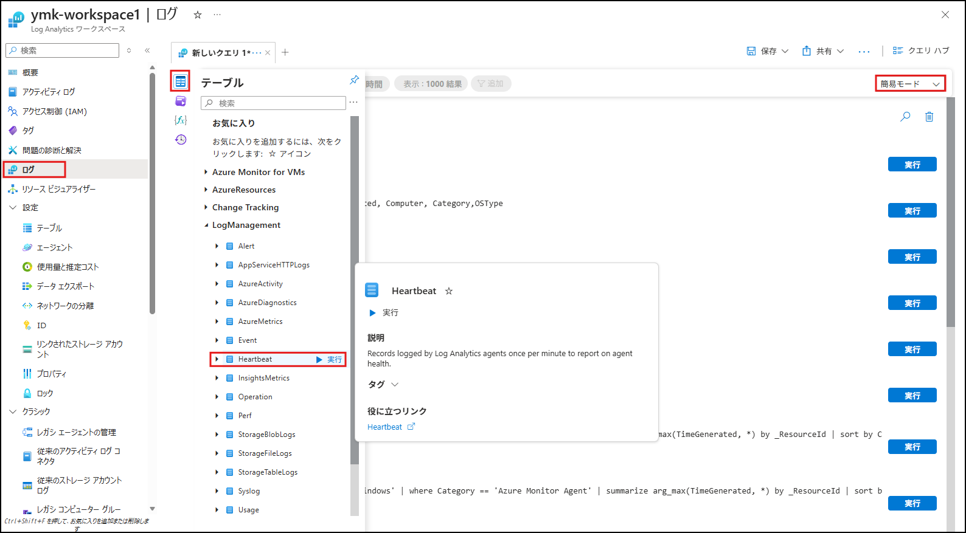Image resolution: width=966 pixels, height=533 pixels.
Task: Pin the テーブル panel
Action: (x=354, y=80)
